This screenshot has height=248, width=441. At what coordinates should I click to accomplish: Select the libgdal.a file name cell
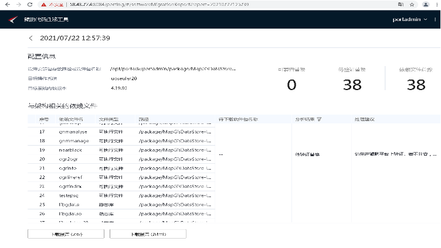click(69, 205)
